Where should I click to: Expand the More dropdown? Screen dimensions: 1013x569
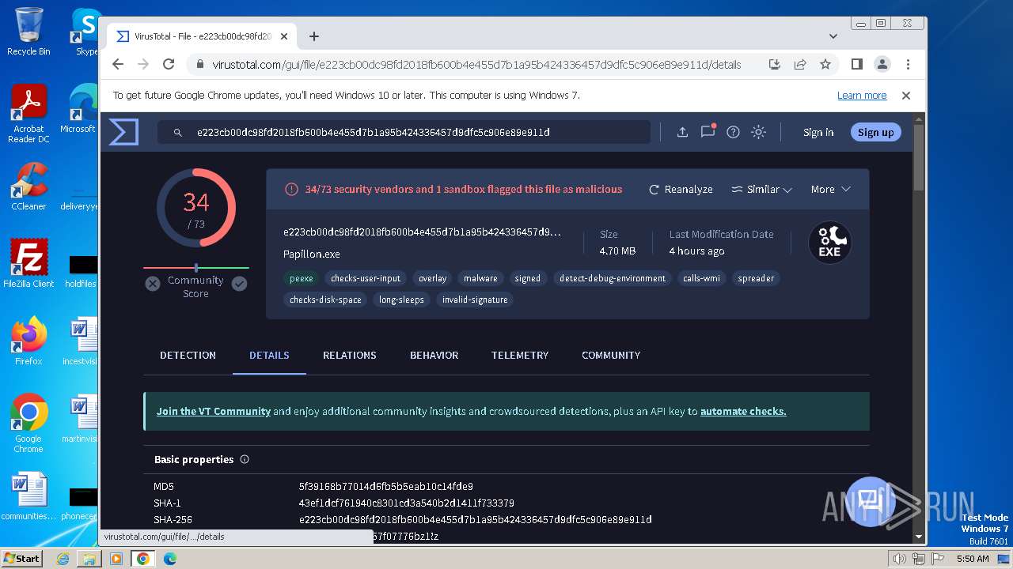tap(830, 190)
